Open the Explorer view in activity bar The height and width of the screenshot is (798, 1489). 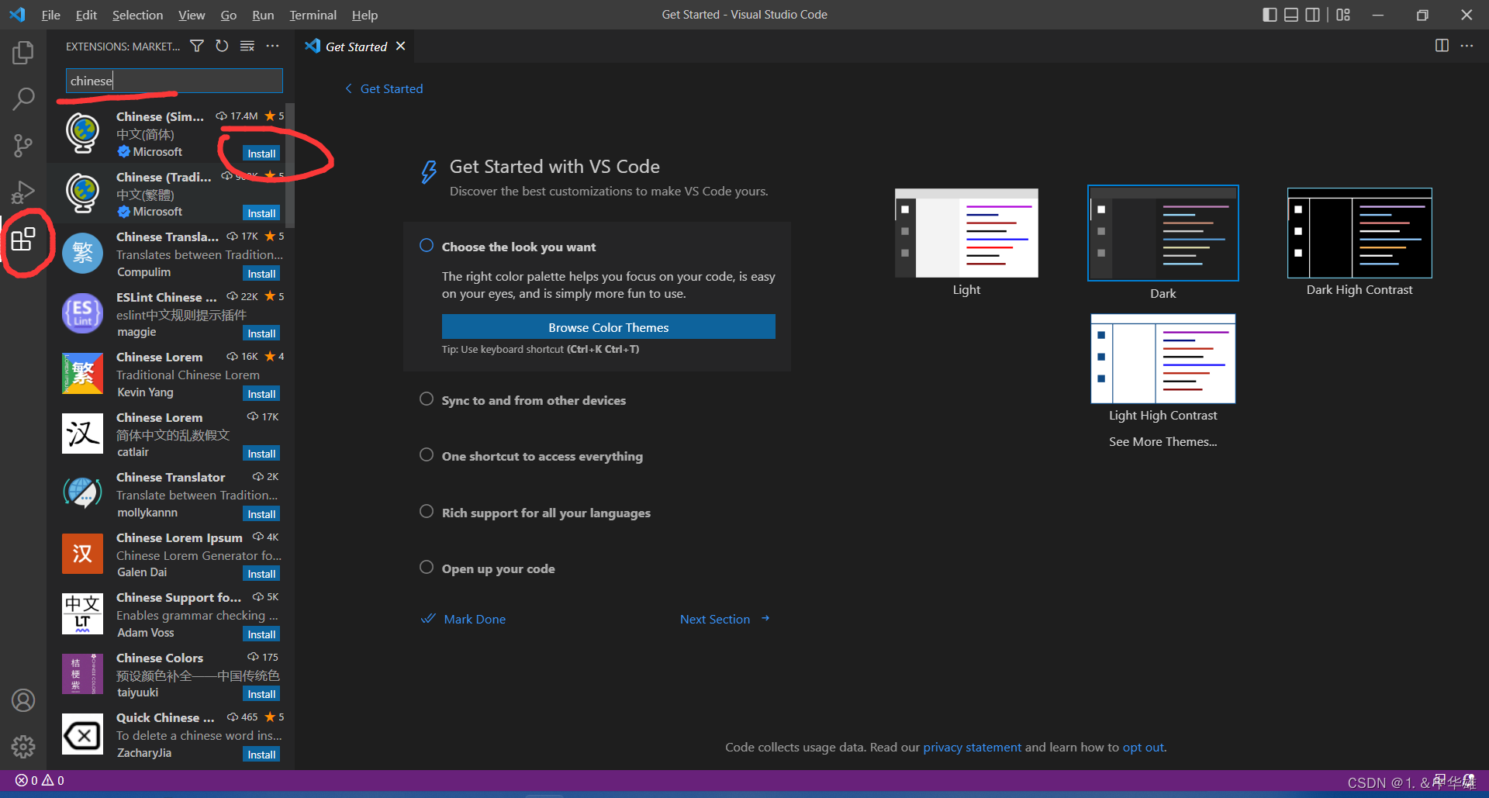point(23,53)
